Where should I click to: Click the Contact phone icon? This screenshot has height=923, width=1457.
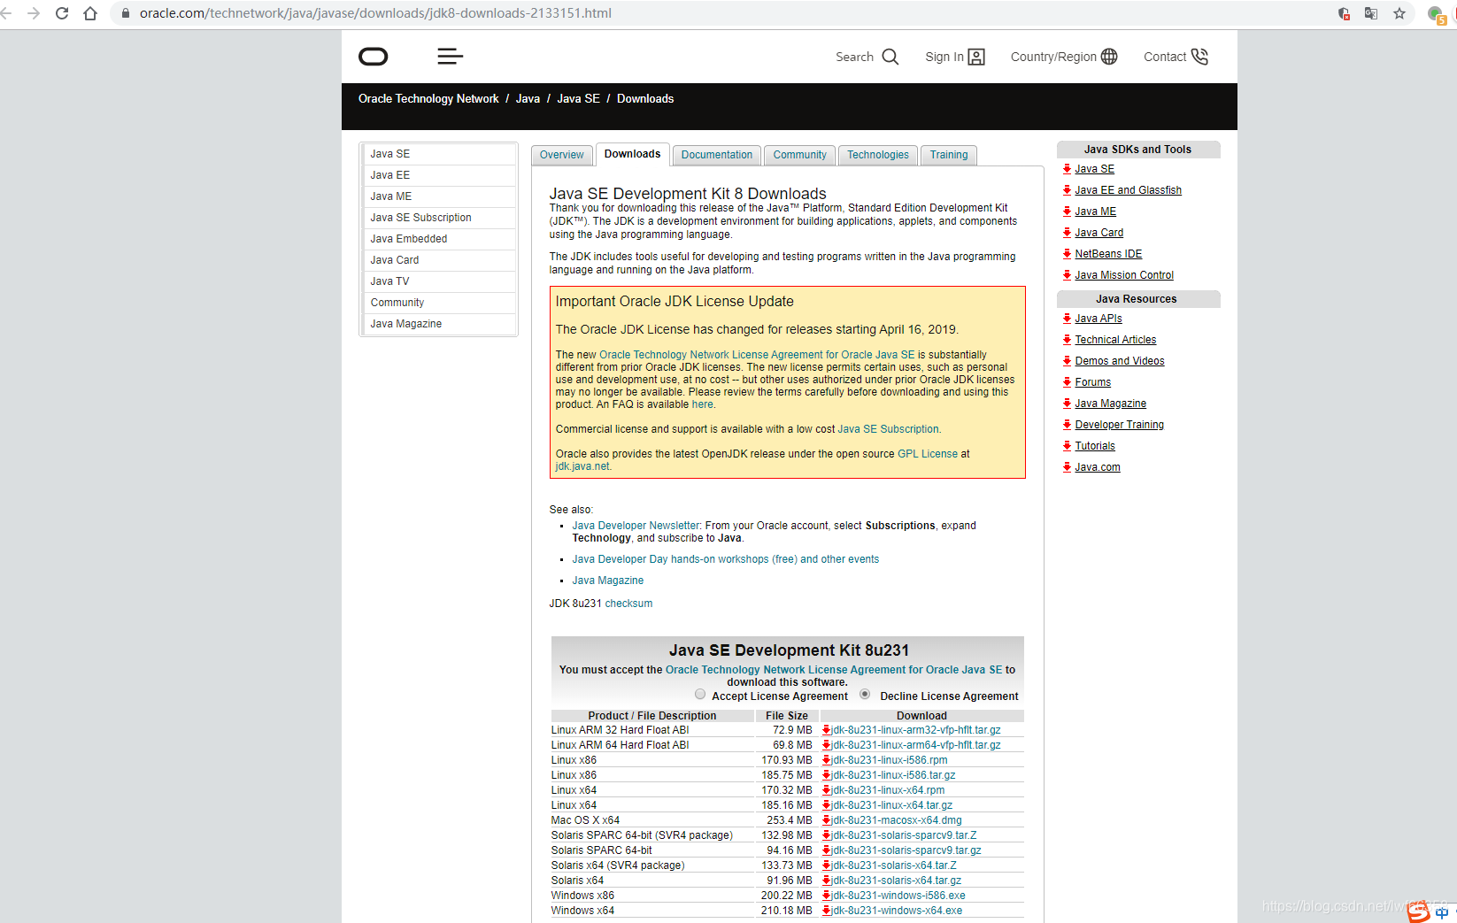click(1199, 57)
